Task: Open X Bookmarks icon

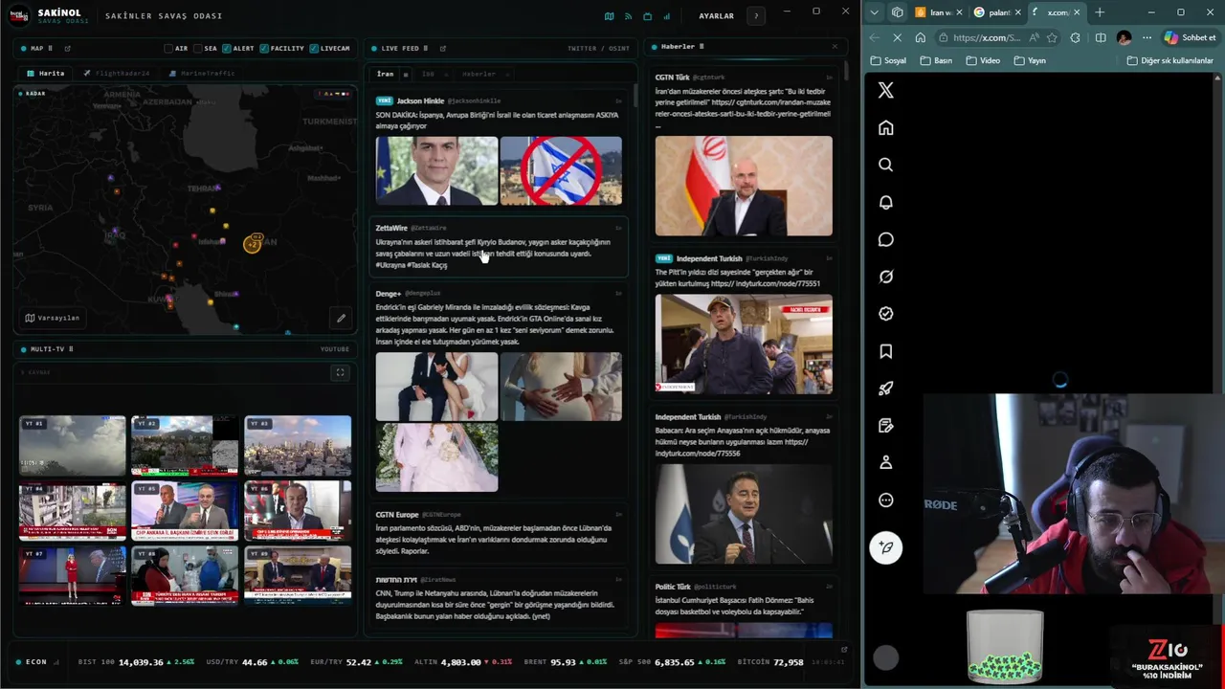Action: 886,351
